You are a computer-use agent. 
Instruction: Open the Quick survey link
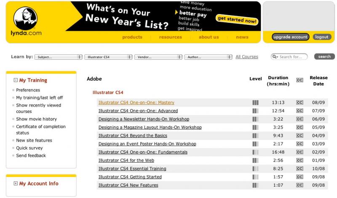[29, 148]
